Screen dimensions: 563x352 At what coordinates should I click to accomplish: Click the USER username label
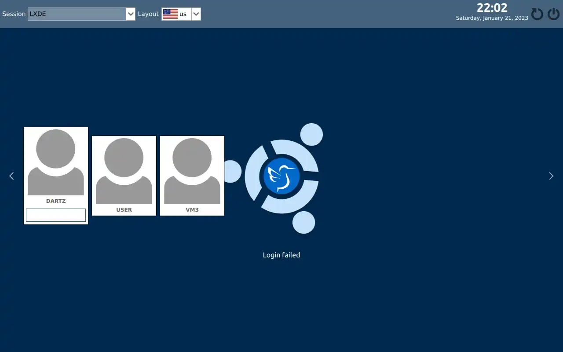pyautogui.click(x=124, y=210)
